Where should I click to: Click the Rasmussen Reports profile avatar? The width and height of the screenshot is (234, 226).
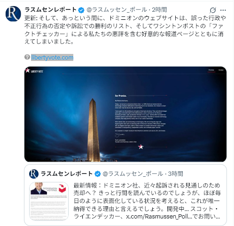pyautogui.click(x=13, y=14)
